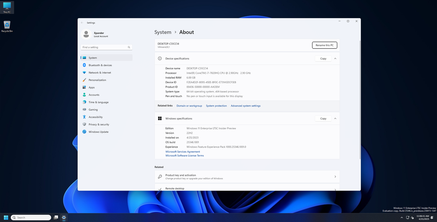Rename this PC
Screen dimensions: 437x222
(325, 45)
